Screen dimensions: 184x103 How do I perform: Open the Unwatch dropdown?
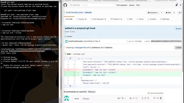click(x=153, y=13)
